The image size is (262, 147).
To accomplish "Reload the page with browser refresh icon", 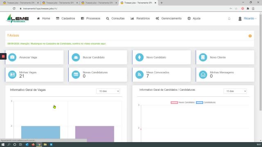I will click(14, 9).
